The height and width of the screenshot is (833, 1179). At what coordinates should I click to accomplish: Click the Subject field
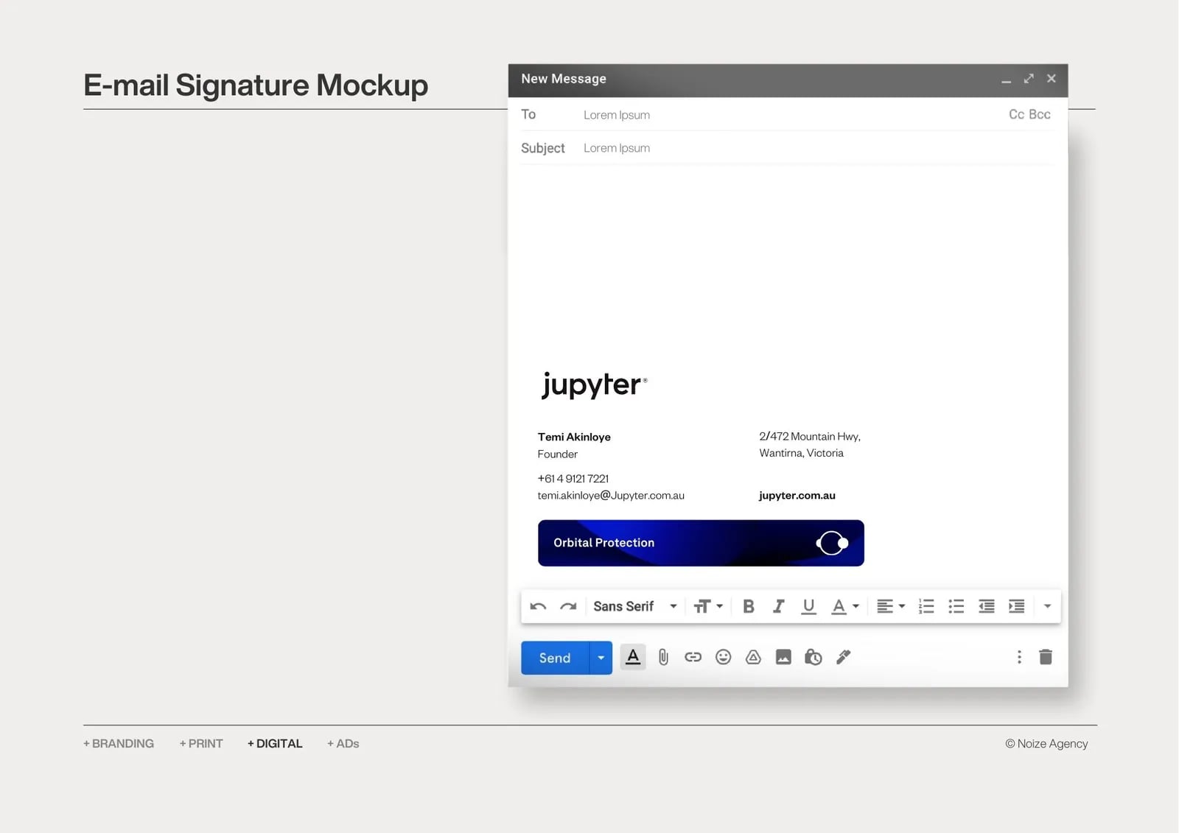788,148
